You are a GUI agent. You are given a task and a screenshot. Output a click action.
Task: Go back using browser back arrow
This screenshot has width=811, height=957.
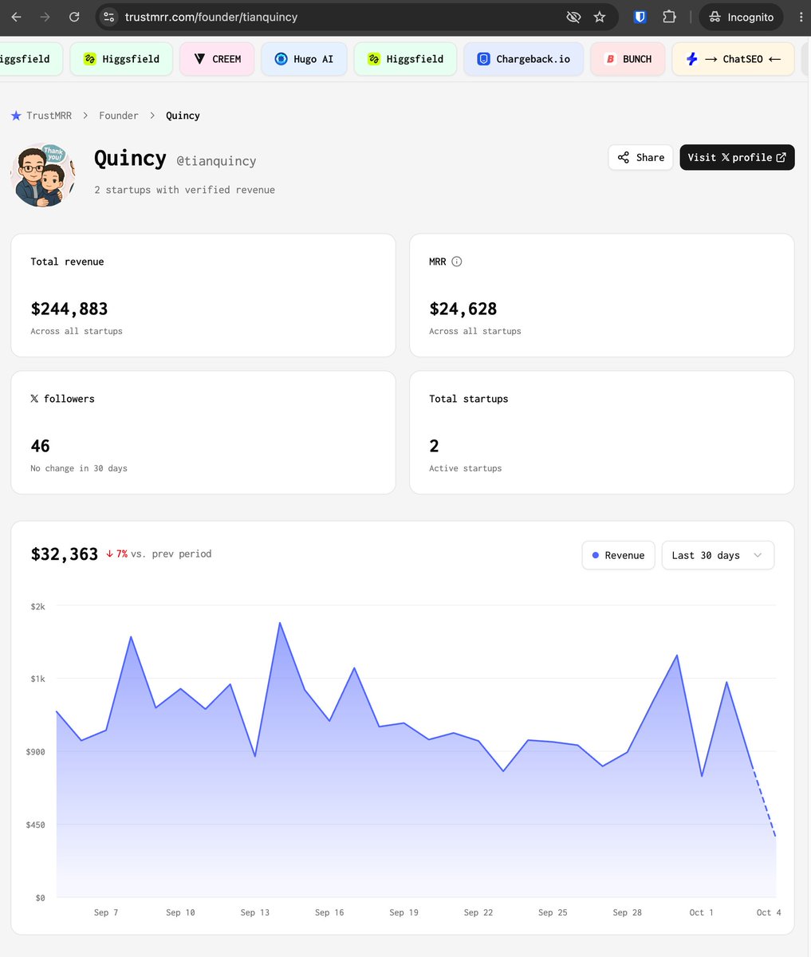[x=16, y=17]
